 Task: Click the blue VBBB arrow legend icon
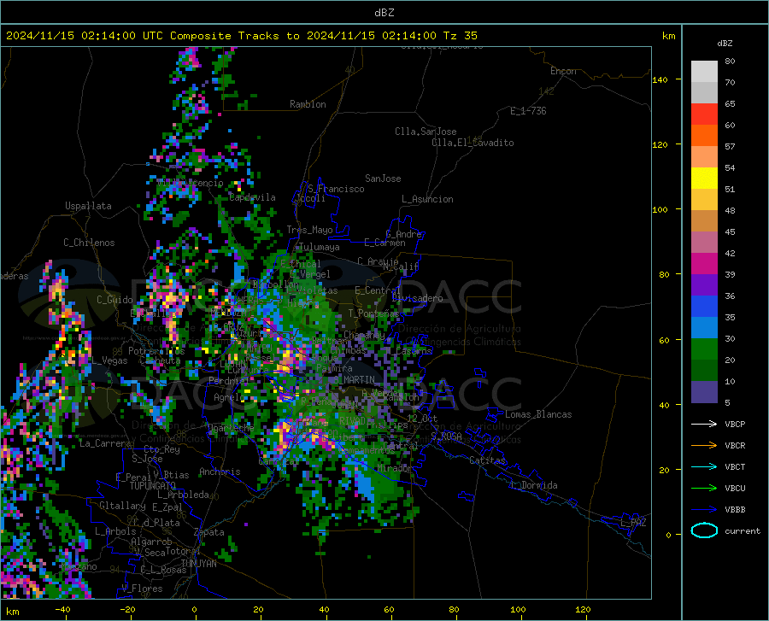pyautogui.click(x=704, y=510)
